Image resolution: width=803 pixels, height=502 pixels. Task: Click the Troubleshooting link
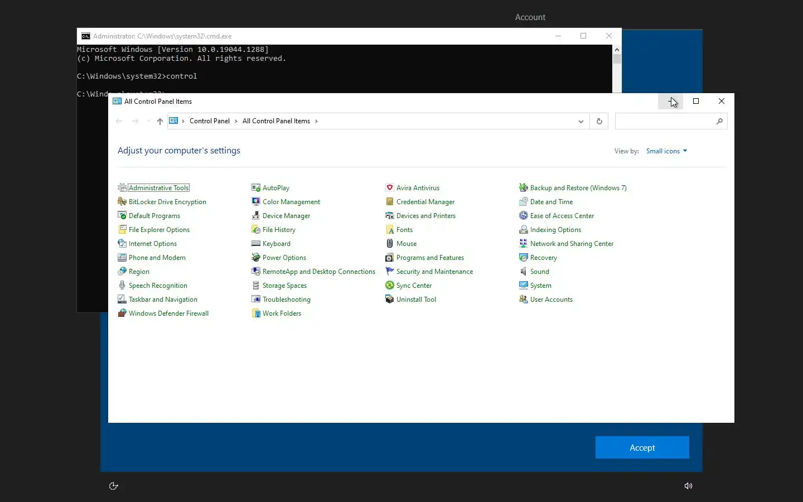[x=287, y=300]
